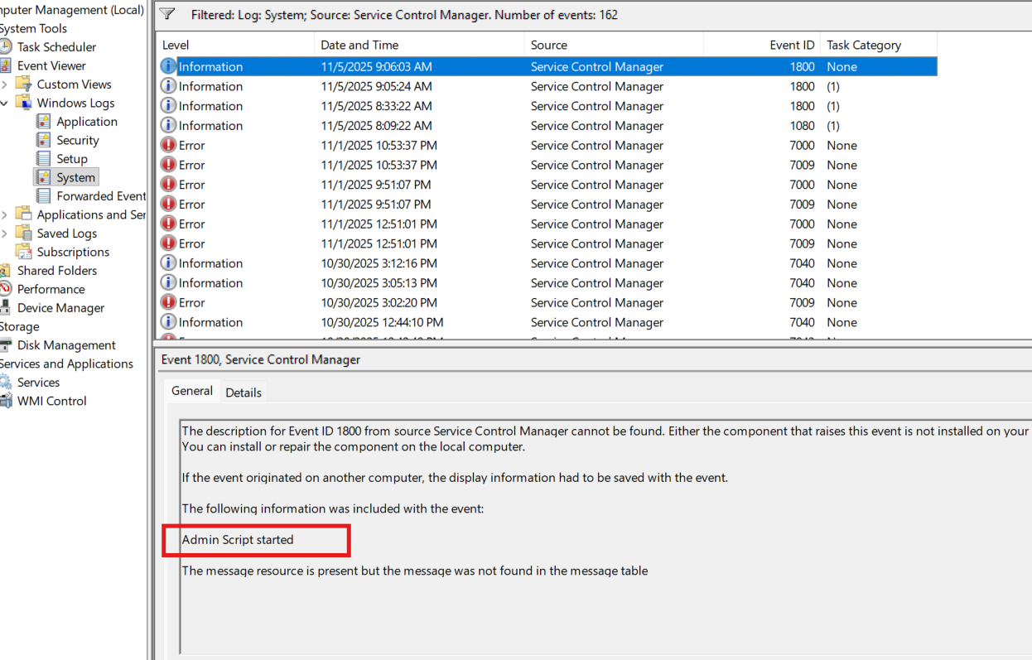This screenshot has height=660, width=1032.
Task: Sort events by the Level column header
Action: (x=234, y=45)
